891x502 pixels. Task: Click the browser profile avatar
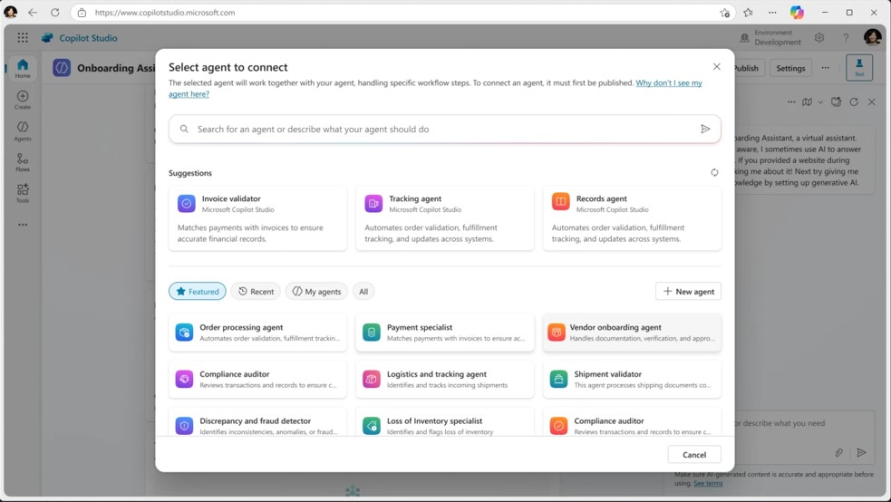(x=11, y=12)
